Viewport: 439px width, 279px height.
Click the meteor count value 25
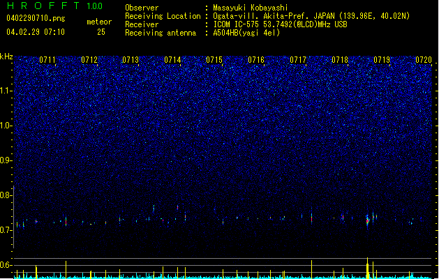(101, 32)
